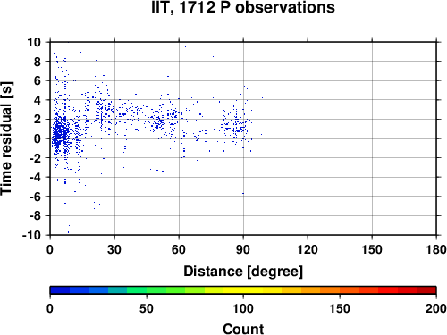This screenshot has width=447, height=335.
Task: Click the x-axis tick label 120
Action: click(308, 249)
